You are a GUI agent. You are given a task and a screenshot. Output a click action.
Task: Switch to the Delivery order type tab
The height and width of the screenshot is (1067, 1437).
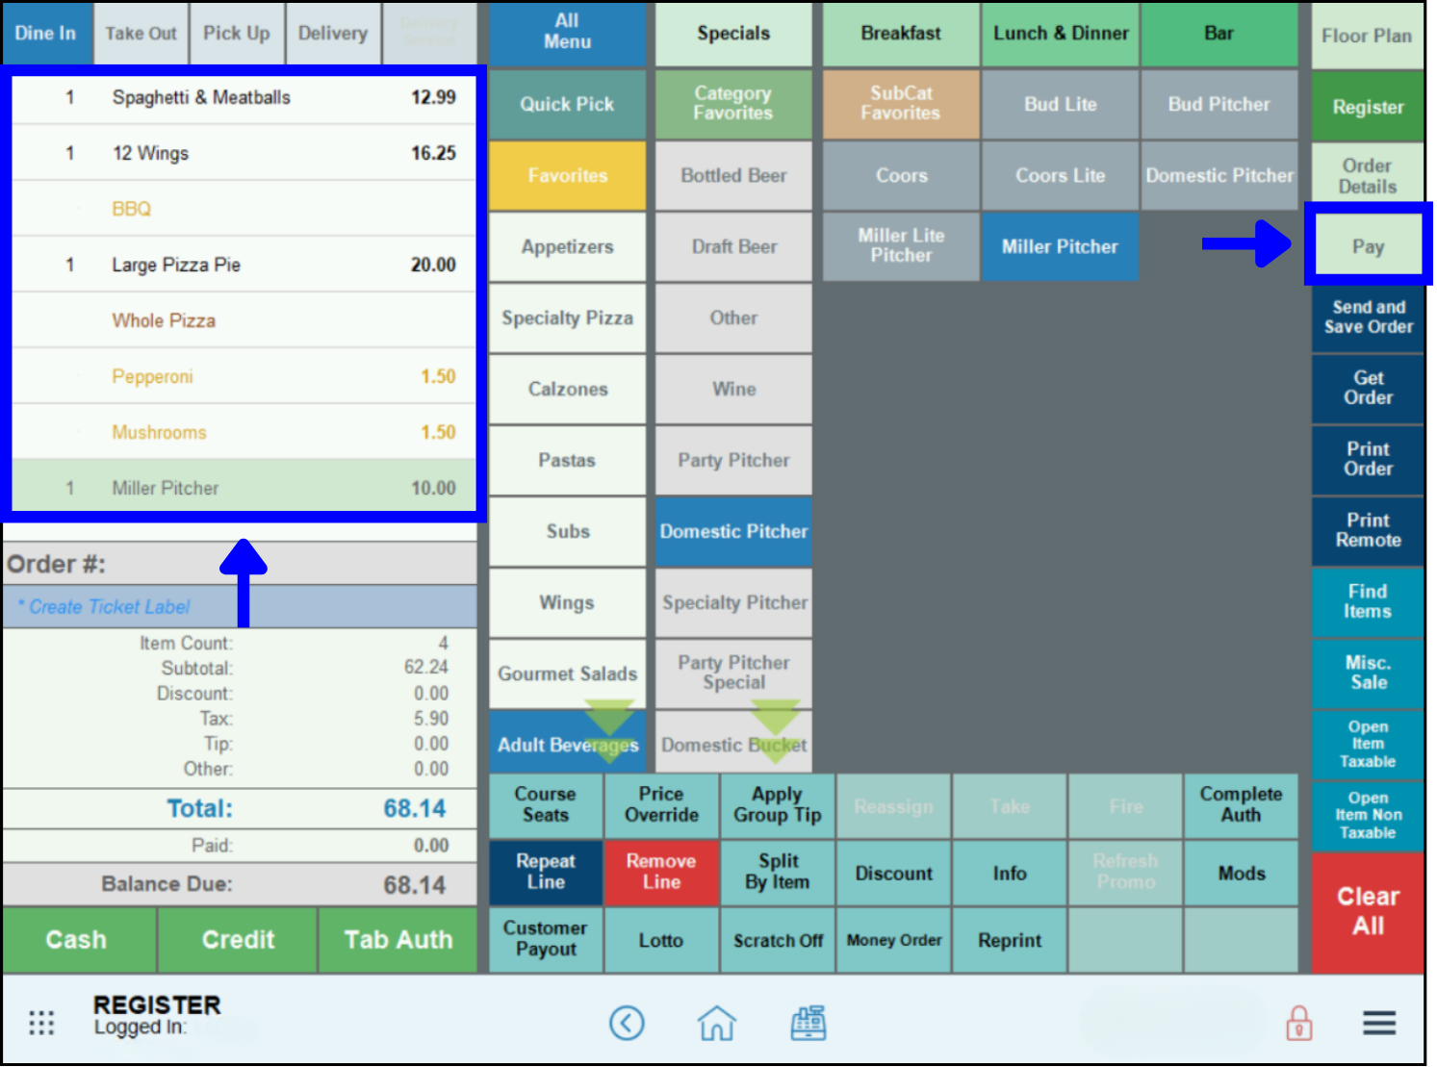point(333,33)
